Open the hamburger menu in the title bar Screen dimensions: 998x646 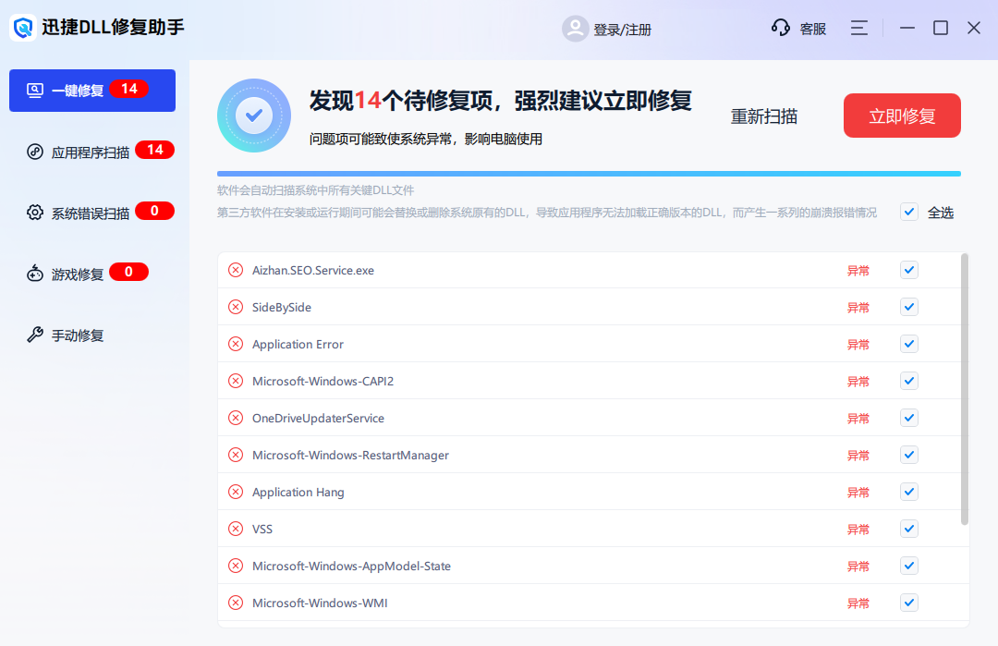tap(858, 28)
